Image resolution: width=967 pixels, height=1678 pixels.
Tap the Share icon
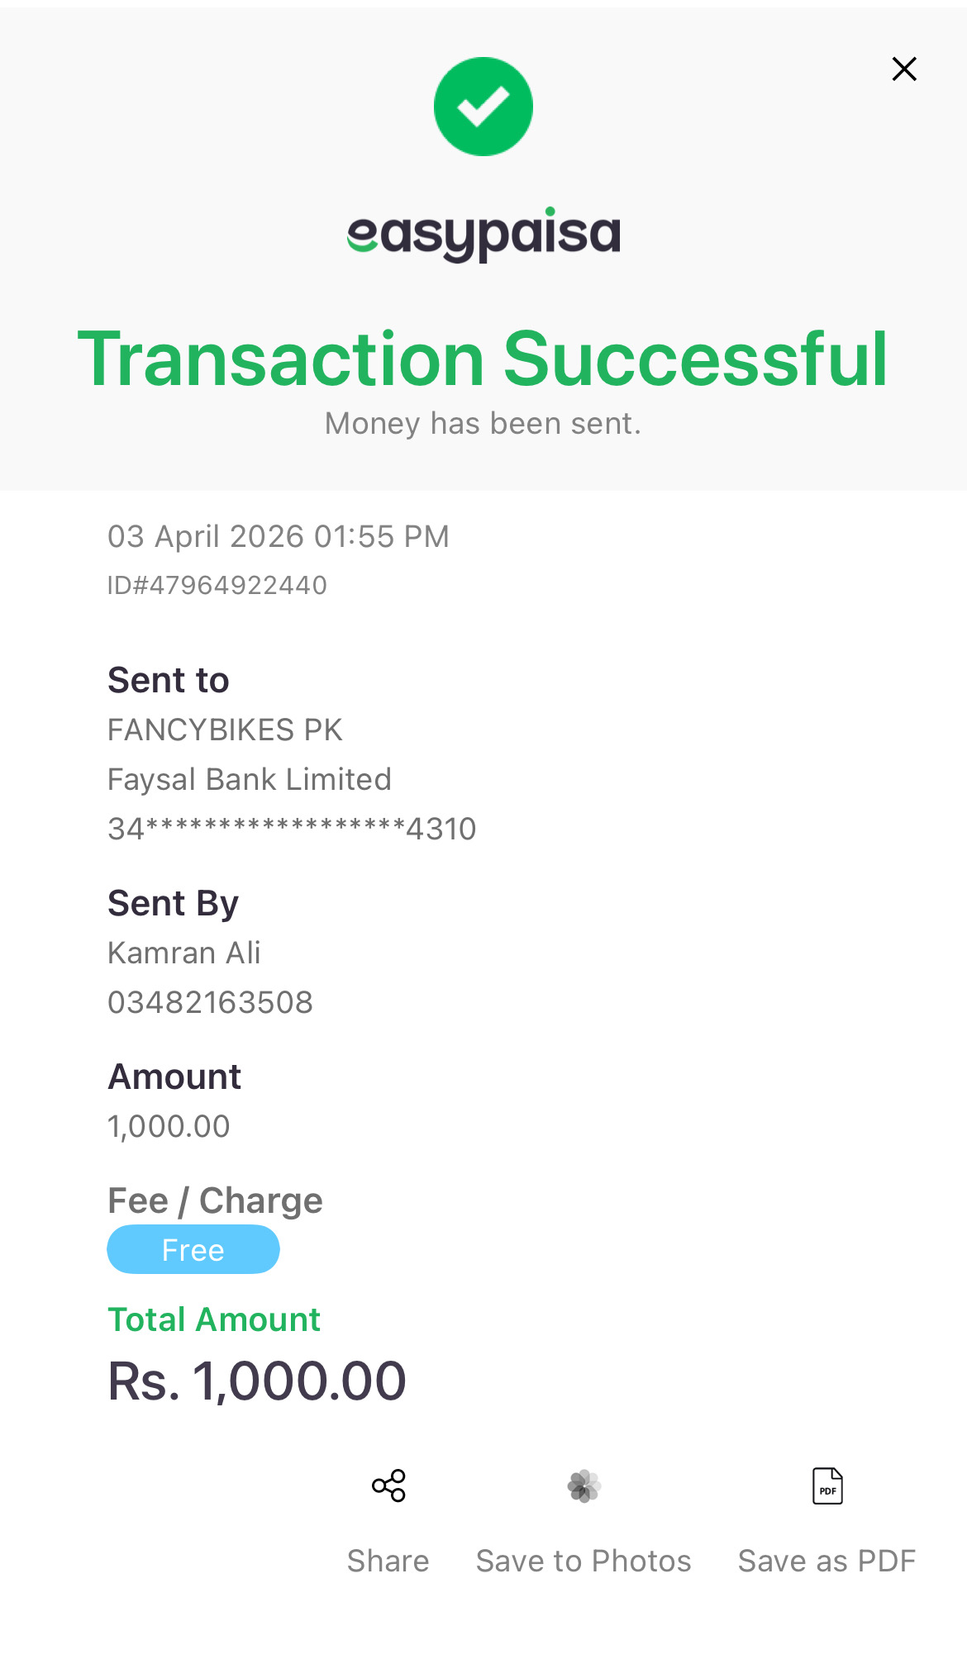coord(388,1485)
